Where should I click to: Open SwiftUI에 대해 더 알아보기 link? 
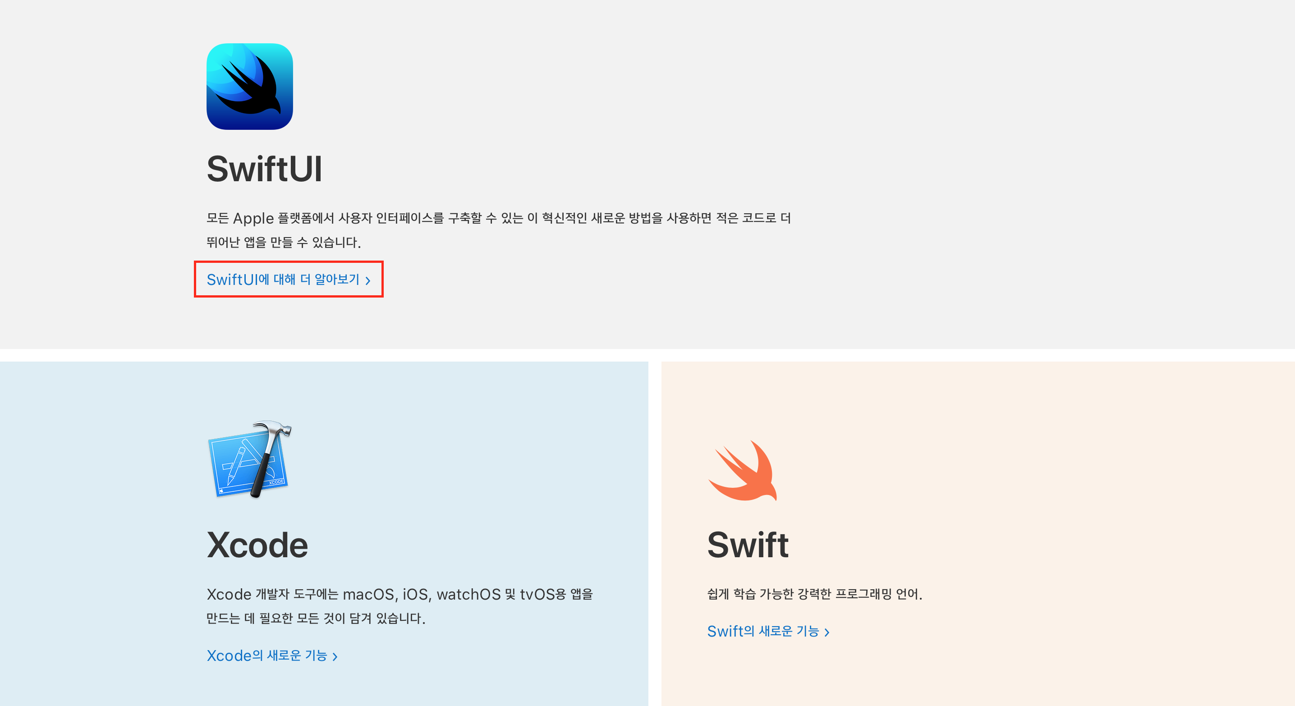coord(283,280)
